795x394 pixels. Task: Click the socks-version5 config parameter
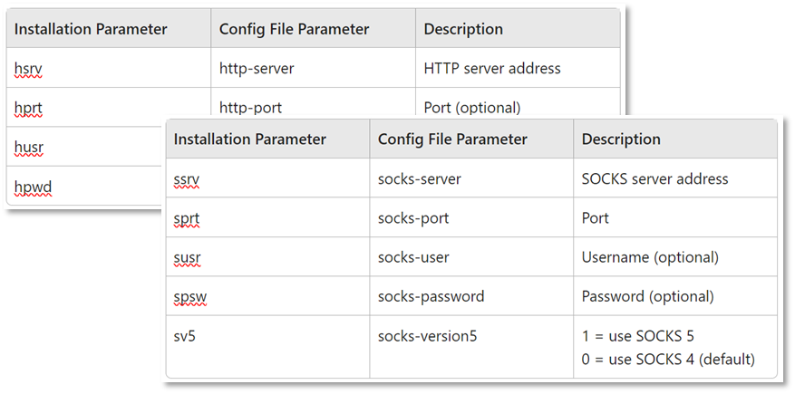click(427, 336)
